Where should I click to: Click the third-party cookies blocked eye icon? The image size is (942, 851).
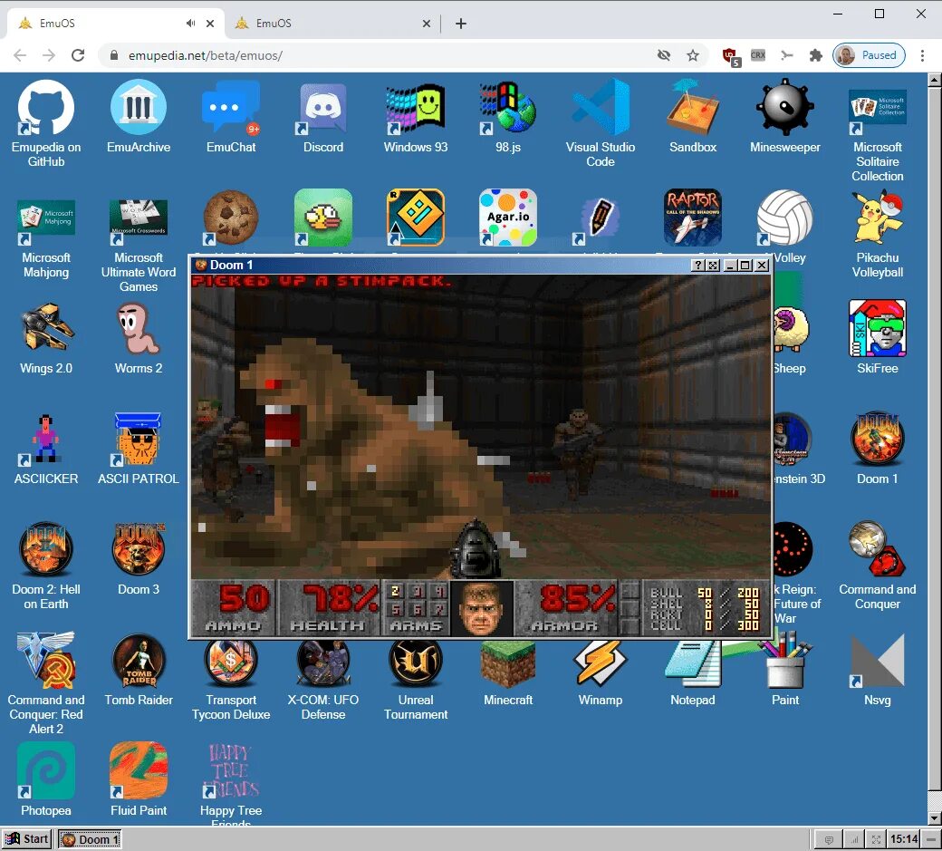point(663,55)
